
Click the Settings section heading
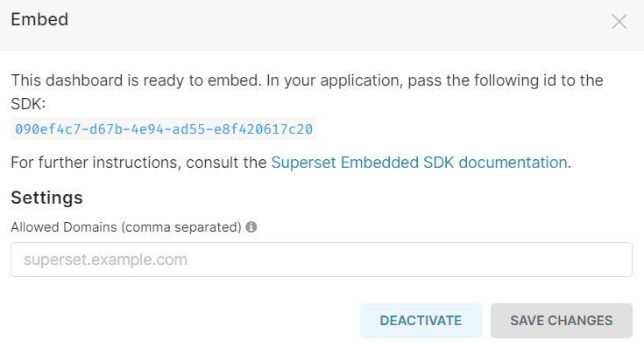coord(46,198)
